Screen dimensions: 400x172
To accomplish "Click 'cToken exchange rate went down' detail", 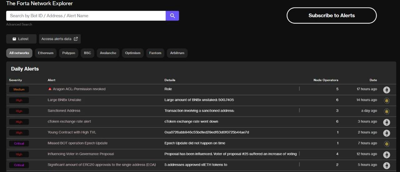I will point(191,121).
